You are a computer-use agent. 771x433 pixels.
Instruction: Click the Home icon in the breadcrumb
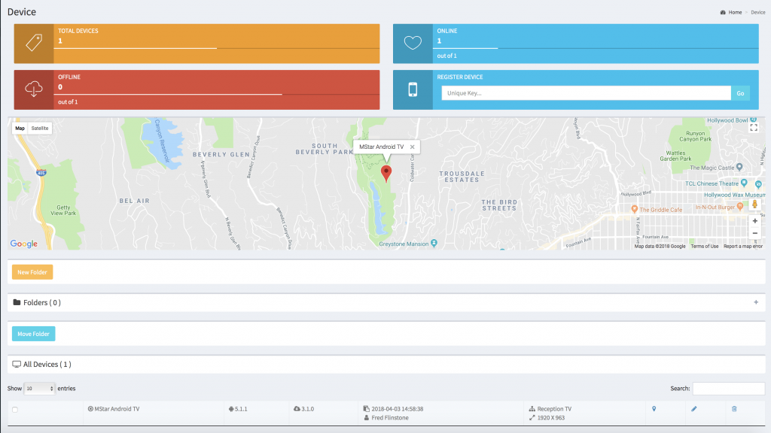723,12
